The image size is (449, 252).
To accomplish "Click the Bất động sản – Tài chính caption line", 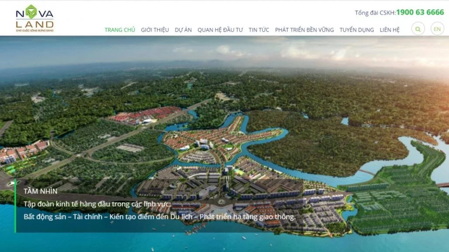I will [x=159, y=217].
